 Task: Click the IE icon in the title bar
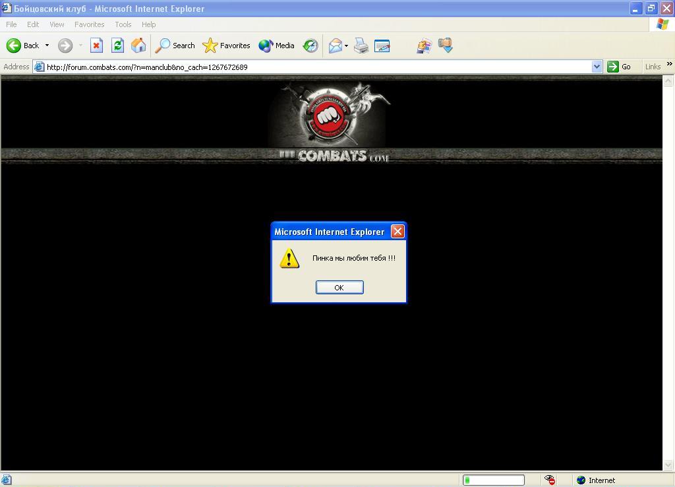(x=7, y=8)
